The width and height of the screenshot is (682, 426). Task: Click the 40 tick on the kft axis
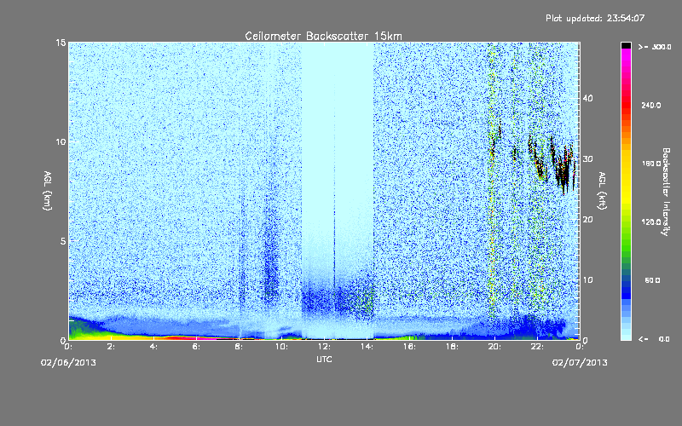click(x=587, y=98)
